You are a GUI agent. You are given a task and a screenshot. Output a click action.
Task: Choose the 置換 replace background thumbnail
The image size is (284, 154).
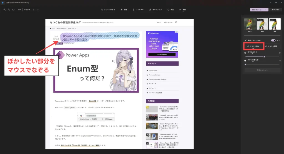pyautogui.click(x=275, y=24)
